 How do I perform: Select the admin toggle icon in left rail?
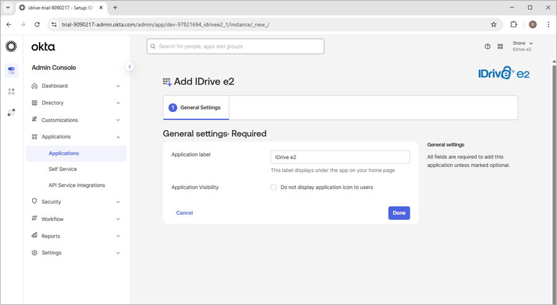pyautogui.click(x=11, y=71)
